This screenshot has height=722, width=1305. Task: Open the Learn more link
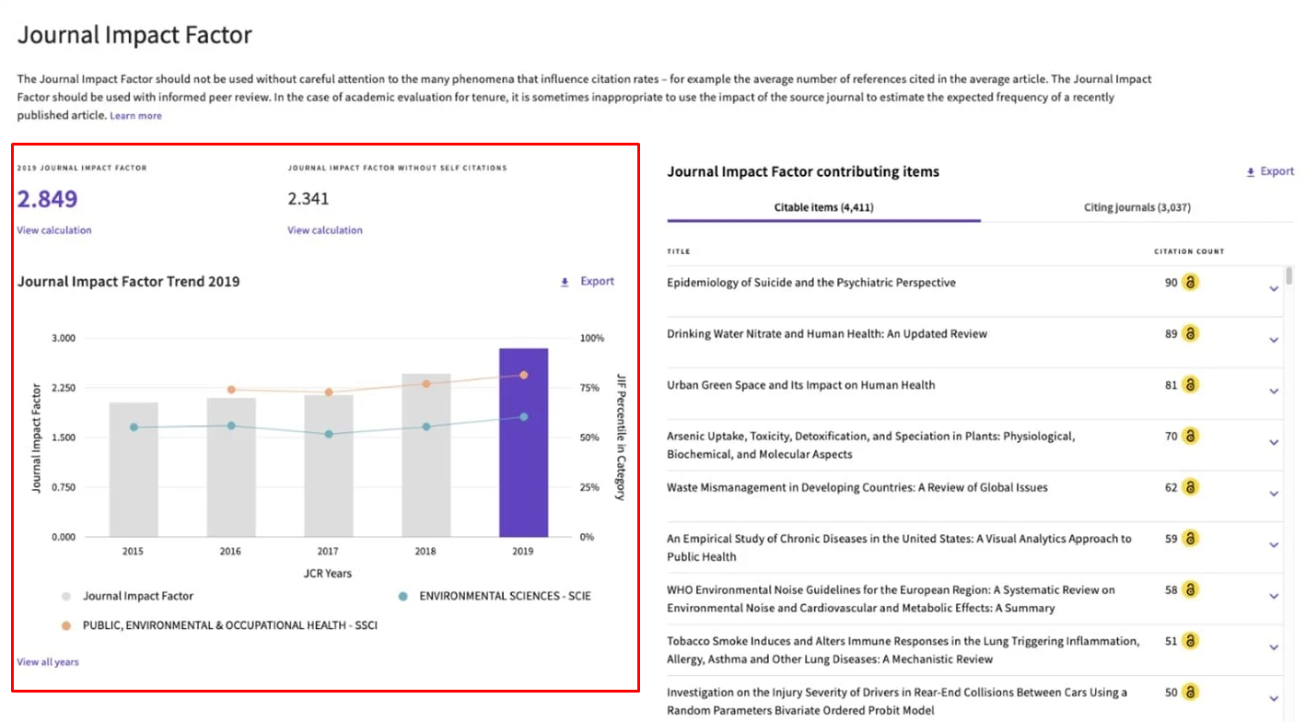coord(135,115)
